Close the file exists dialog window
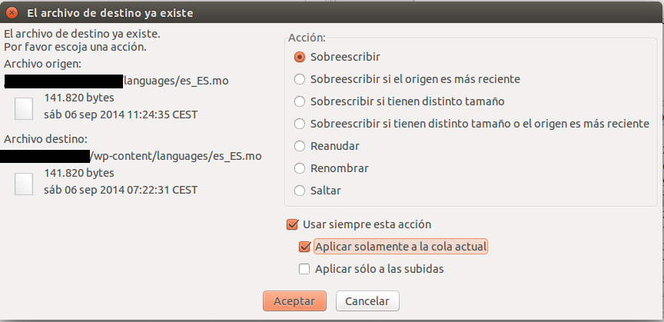Screen dimensions: 664x322 pyautogui.click(x=12, y=13)
